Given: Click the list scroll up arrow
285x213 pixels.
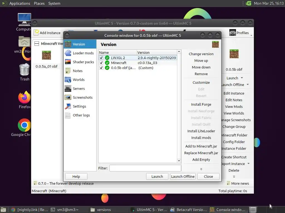Looking at the screenshot, I should (x=179, y=52).
